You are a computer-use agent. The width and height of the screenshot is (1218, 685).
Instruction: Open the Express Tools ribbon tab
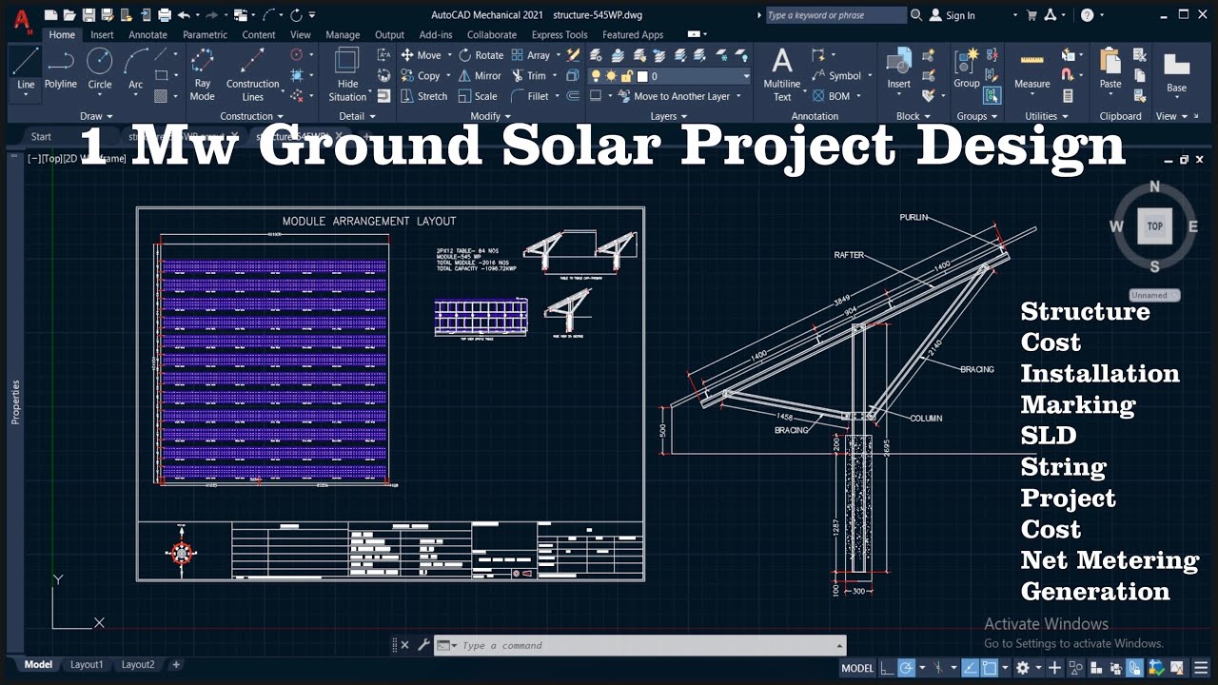(x=560, y=34)
